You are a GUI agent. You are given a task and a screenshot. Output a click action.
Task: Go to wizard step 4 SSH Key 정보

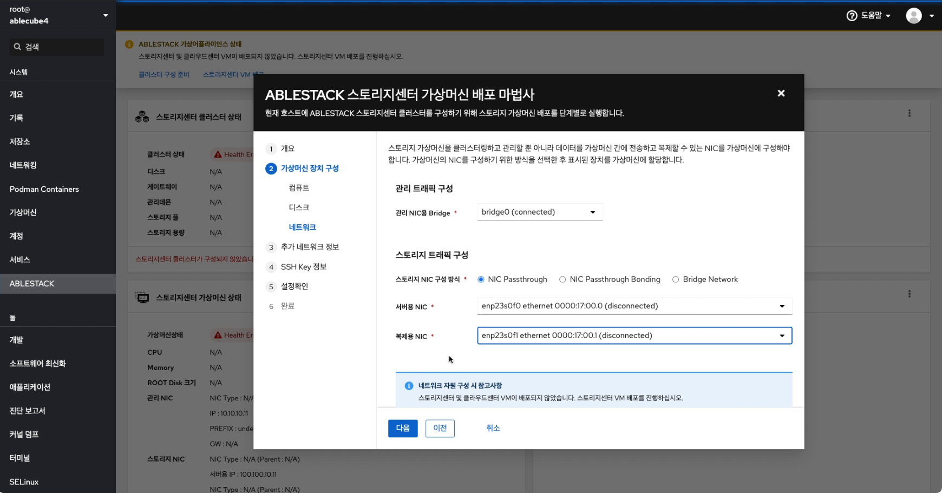(297, 267)
